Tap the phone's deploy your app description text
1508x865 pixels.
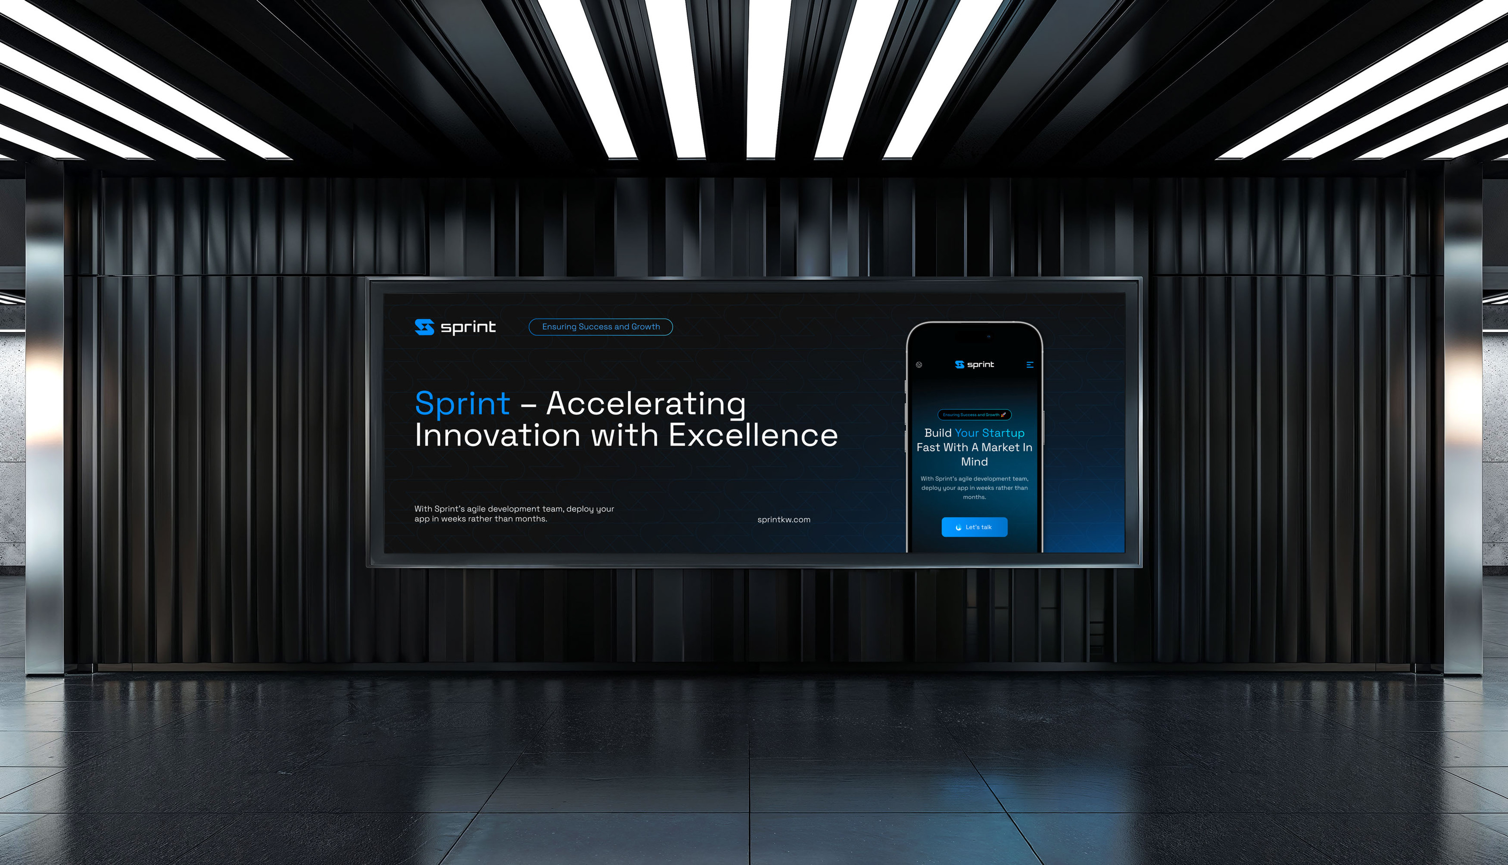[974, 488]
